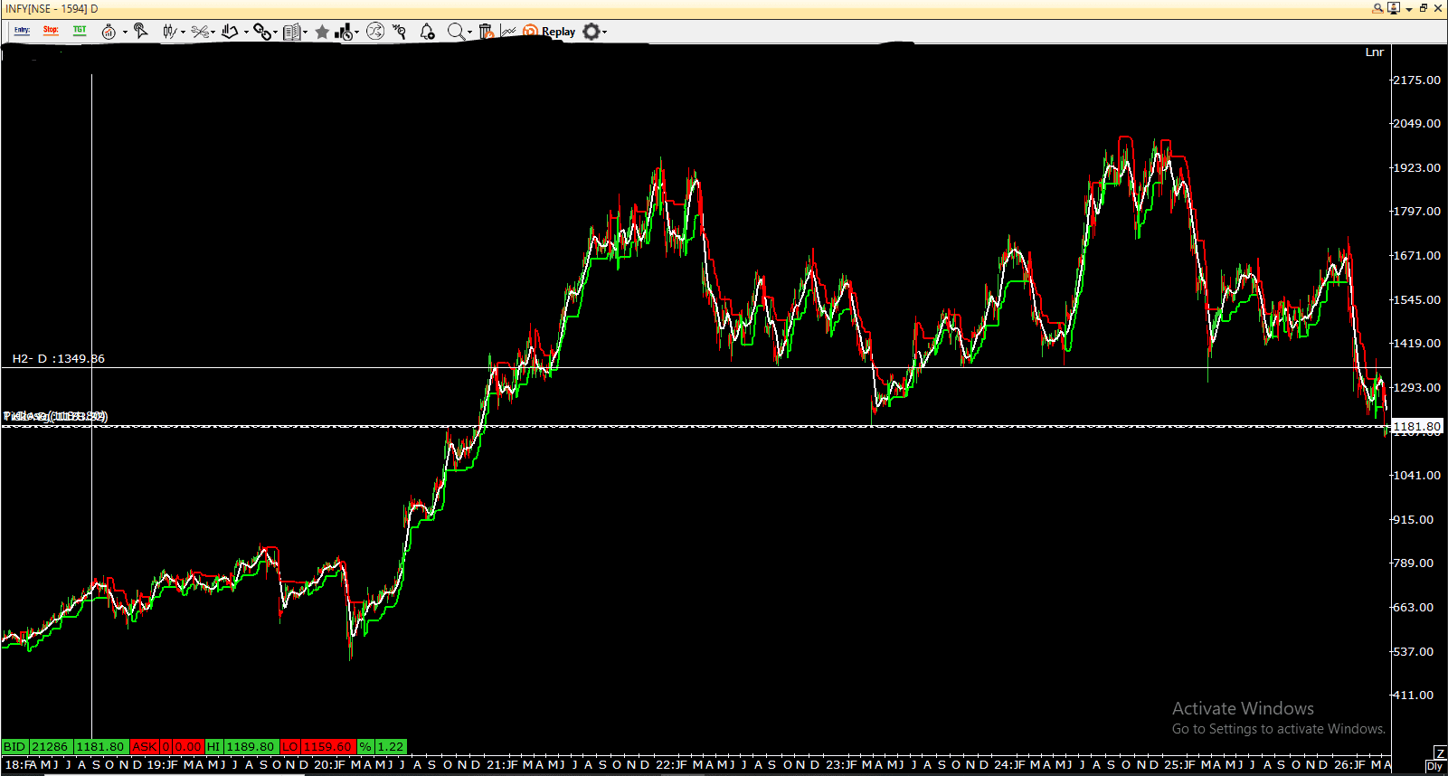
Task: Click the line chart icon before Replay
Action: tap(509, 32)
